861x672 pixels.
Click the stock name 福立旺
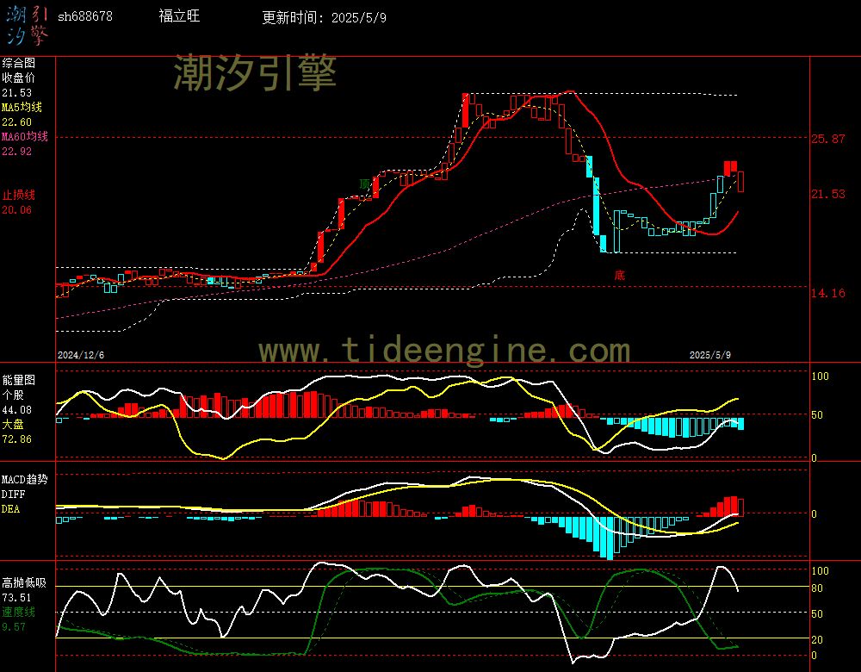point(180,16)
